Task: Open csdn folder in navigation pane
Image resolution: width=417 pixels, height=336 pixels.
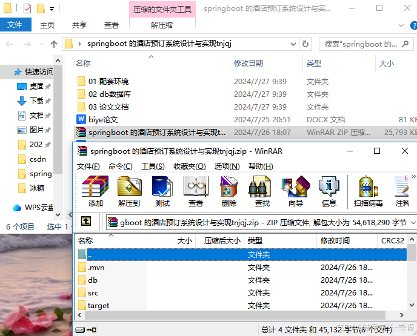Action: (32, 159)
